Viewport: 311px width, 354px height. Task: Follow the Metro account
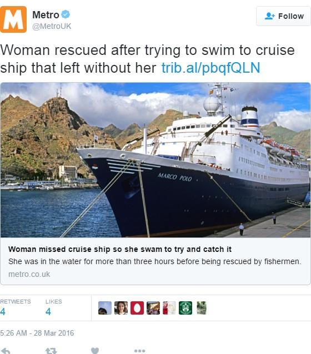tap(283, 16)
